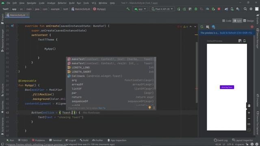
Task: Open completion popup three-dot options
Action: pos(154,108)
